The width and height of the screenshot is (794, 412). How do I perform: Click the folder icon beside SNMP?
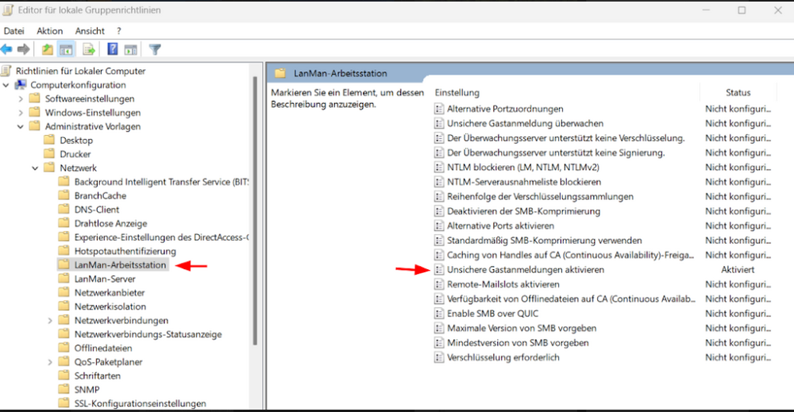tap(64, 389)
